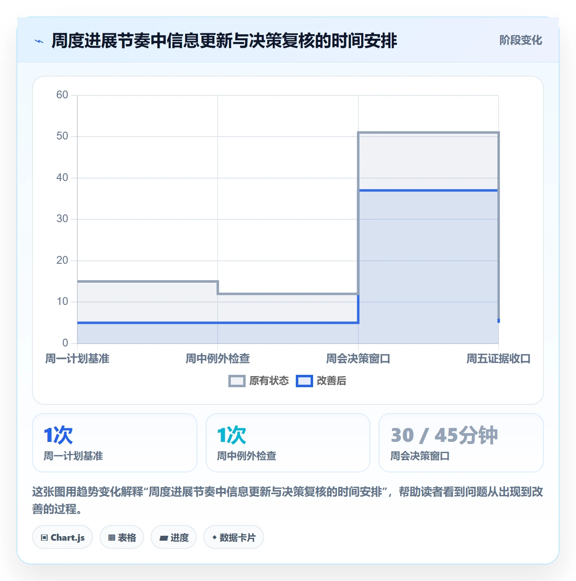Viewport: 576px width, 581px height.
Task: Click the 40 y-axis tick value
Action: tap(62, 178)
